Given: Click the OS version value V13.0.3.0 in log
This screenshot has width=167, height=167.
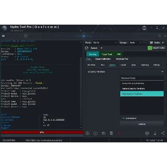Looking at the screenshot, I should [x=54, y=120].
